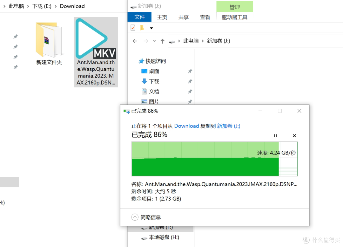Switch to the 主页 ribbon tab
The width and height of the screenshot is (343, 247).
162,17
